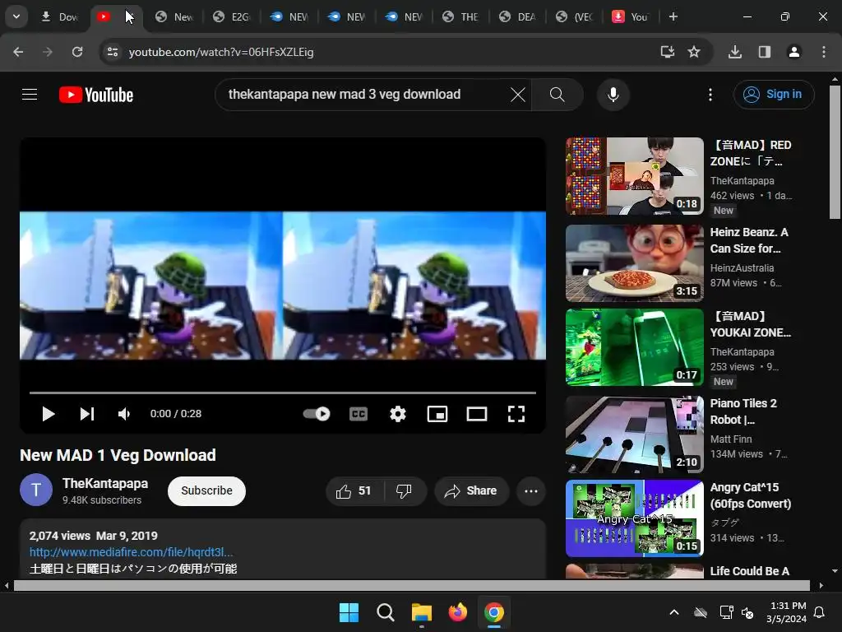
Task: Open Angry Cat^15 video thumbnail
Action: pyautogui.click(x=635, y=518)
